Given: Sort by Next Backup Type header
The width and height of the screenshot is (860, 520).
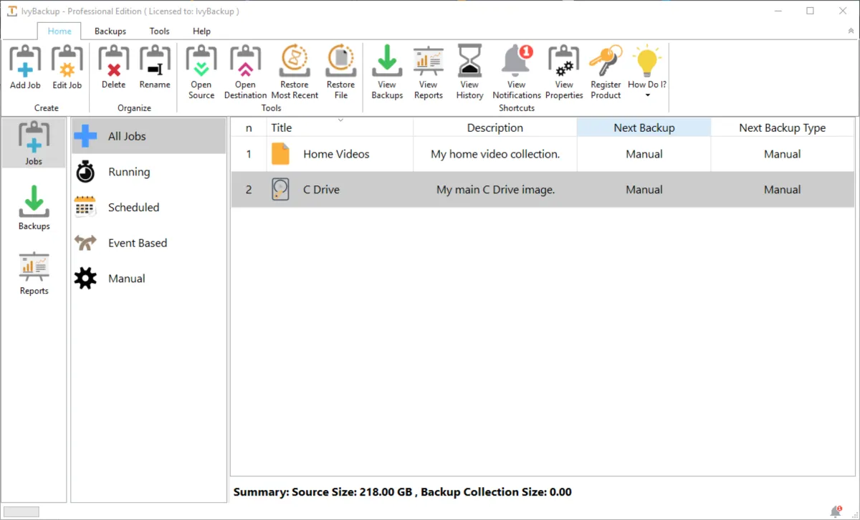Looking at the screenshot, I should [x=783, y=127].
